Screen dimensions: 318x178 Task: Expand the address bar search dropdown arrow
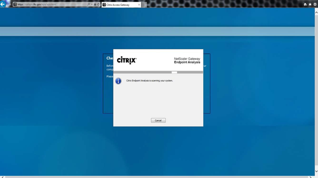92,4
